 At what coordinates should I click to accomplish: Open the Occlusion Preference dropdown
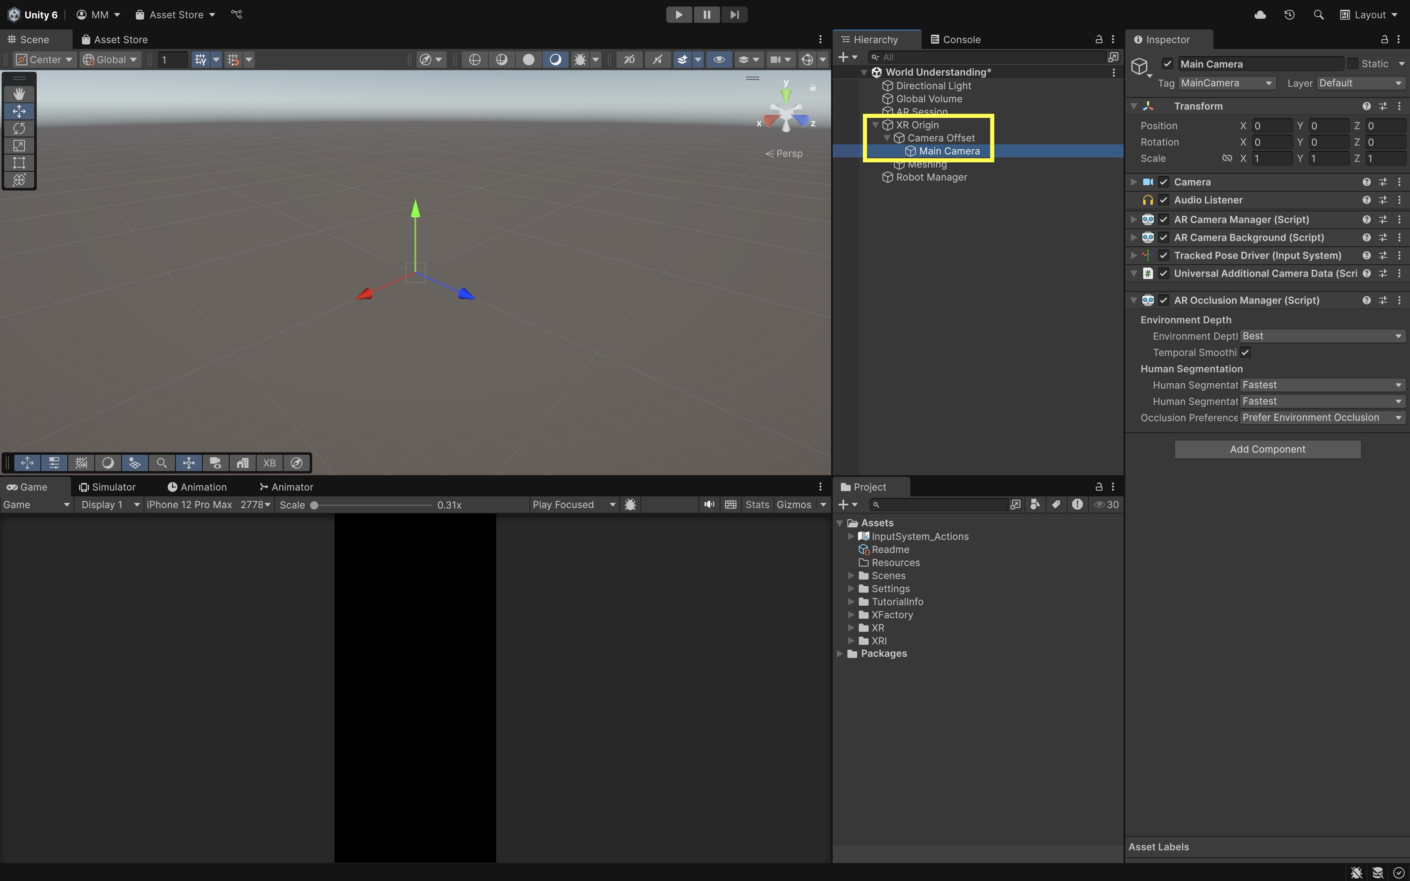coord(1321,418)
